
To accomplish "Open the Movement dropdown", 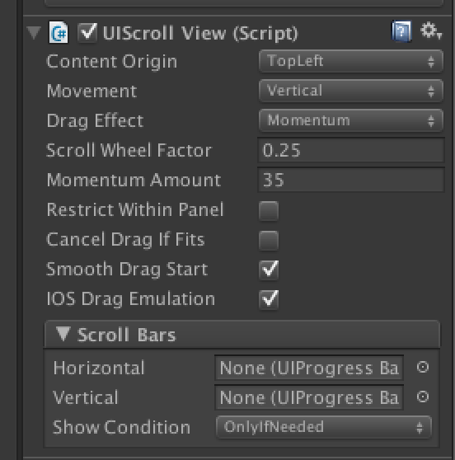I will [x=351, y=91].
